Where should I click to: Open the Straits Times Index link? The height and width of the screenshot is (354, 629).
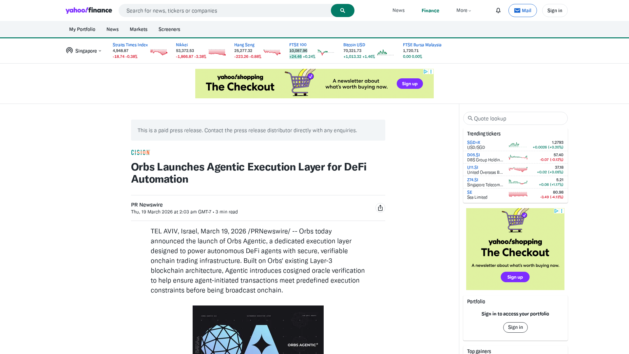(130, 45)
